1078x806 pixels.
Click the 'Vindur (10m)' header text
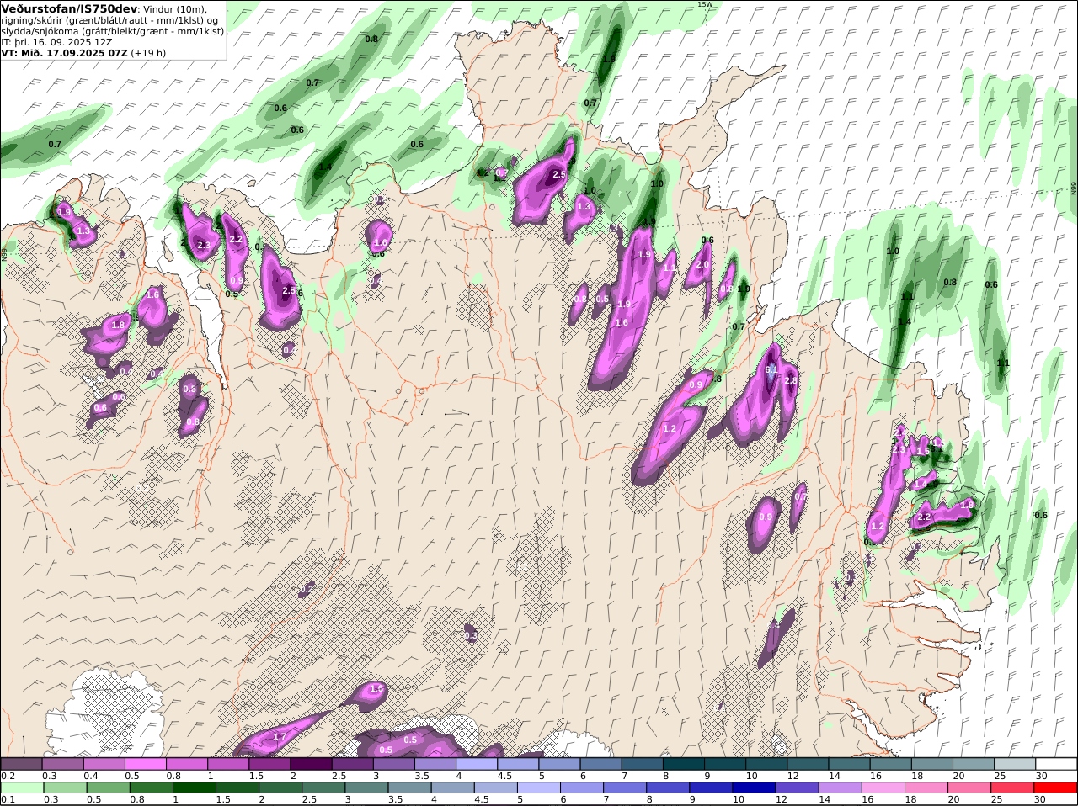174,8
